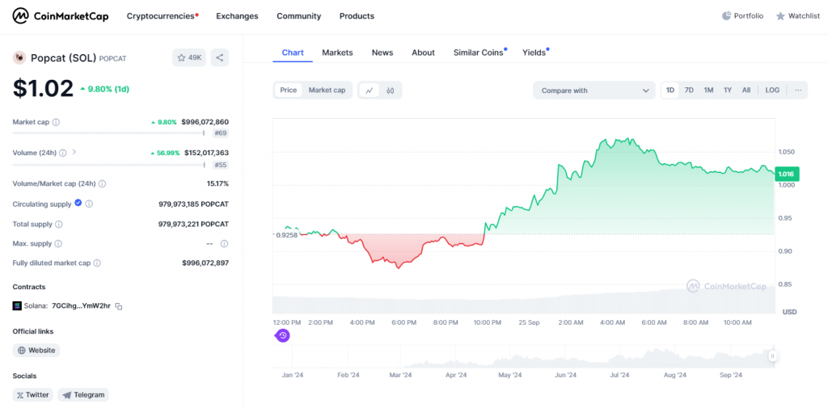The image size is (828, 408).
Task: Click the 9.80% (1d) price change
Action: click(x=104, y=89)
